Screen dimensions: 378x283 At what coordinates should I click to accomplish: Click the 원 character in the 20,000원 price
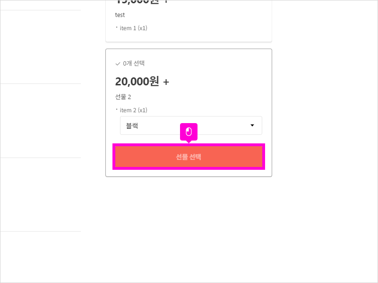tap(154, 82)
